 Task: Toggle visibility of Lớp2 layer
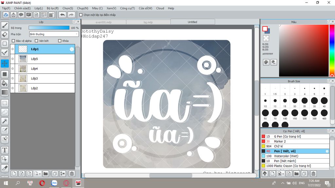pos(13,88)
